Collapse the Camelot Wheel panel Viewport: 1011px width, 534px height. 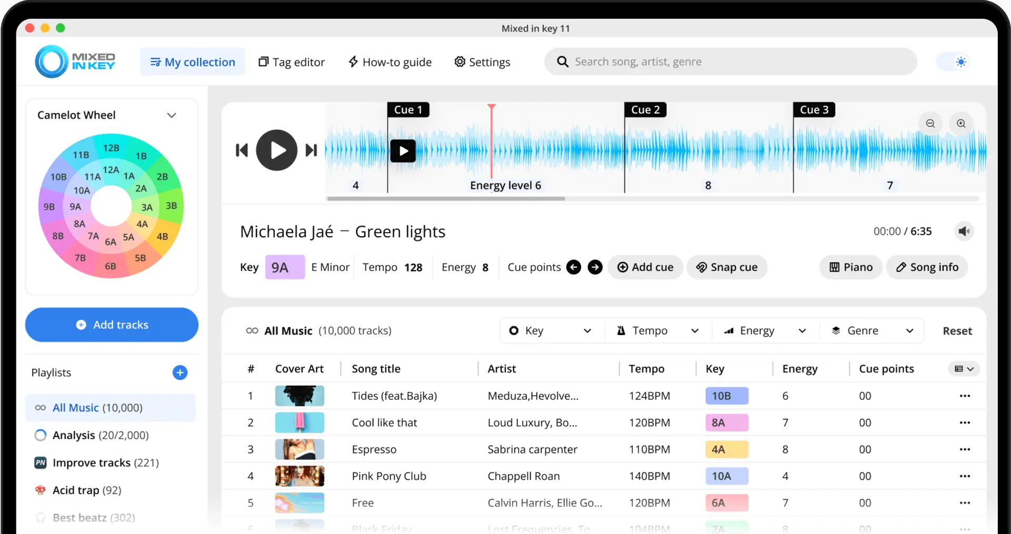point(172,115)
